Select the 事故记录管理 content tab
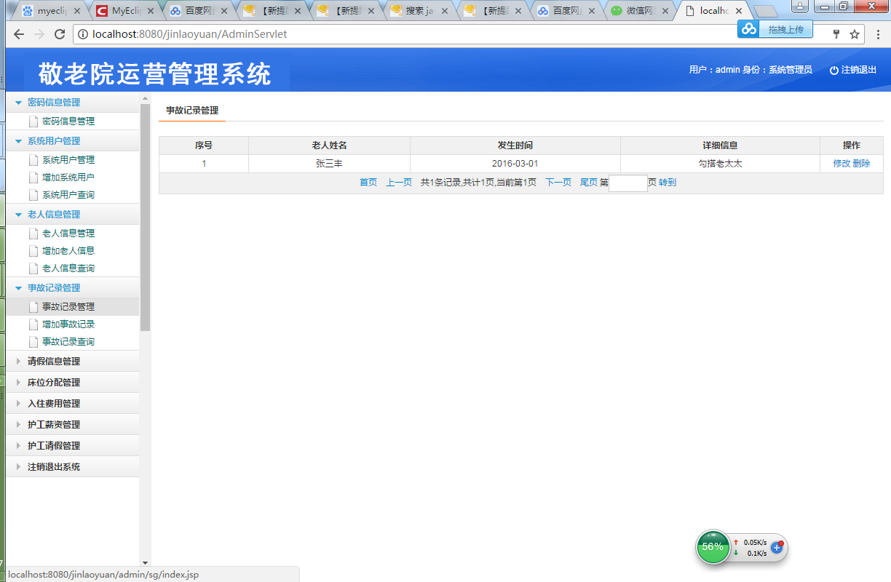This screenshot has height=582, width=891. [192, 111]
